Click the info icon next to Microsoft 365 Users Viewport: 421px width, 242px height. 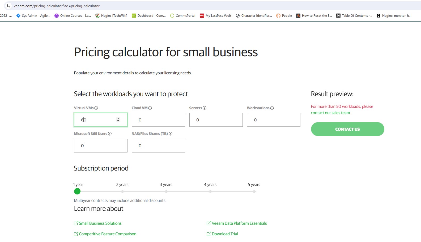(110, 134)
